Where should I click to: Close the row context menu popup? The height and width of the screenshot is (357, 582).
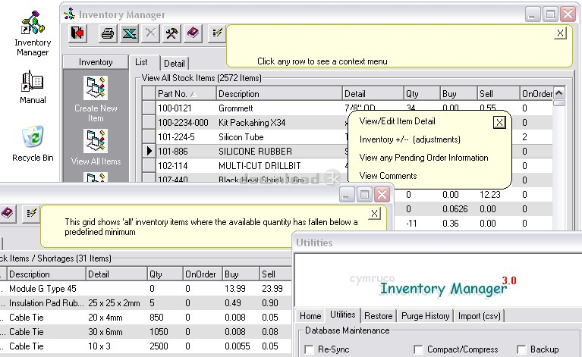click(x=499, y=122)
